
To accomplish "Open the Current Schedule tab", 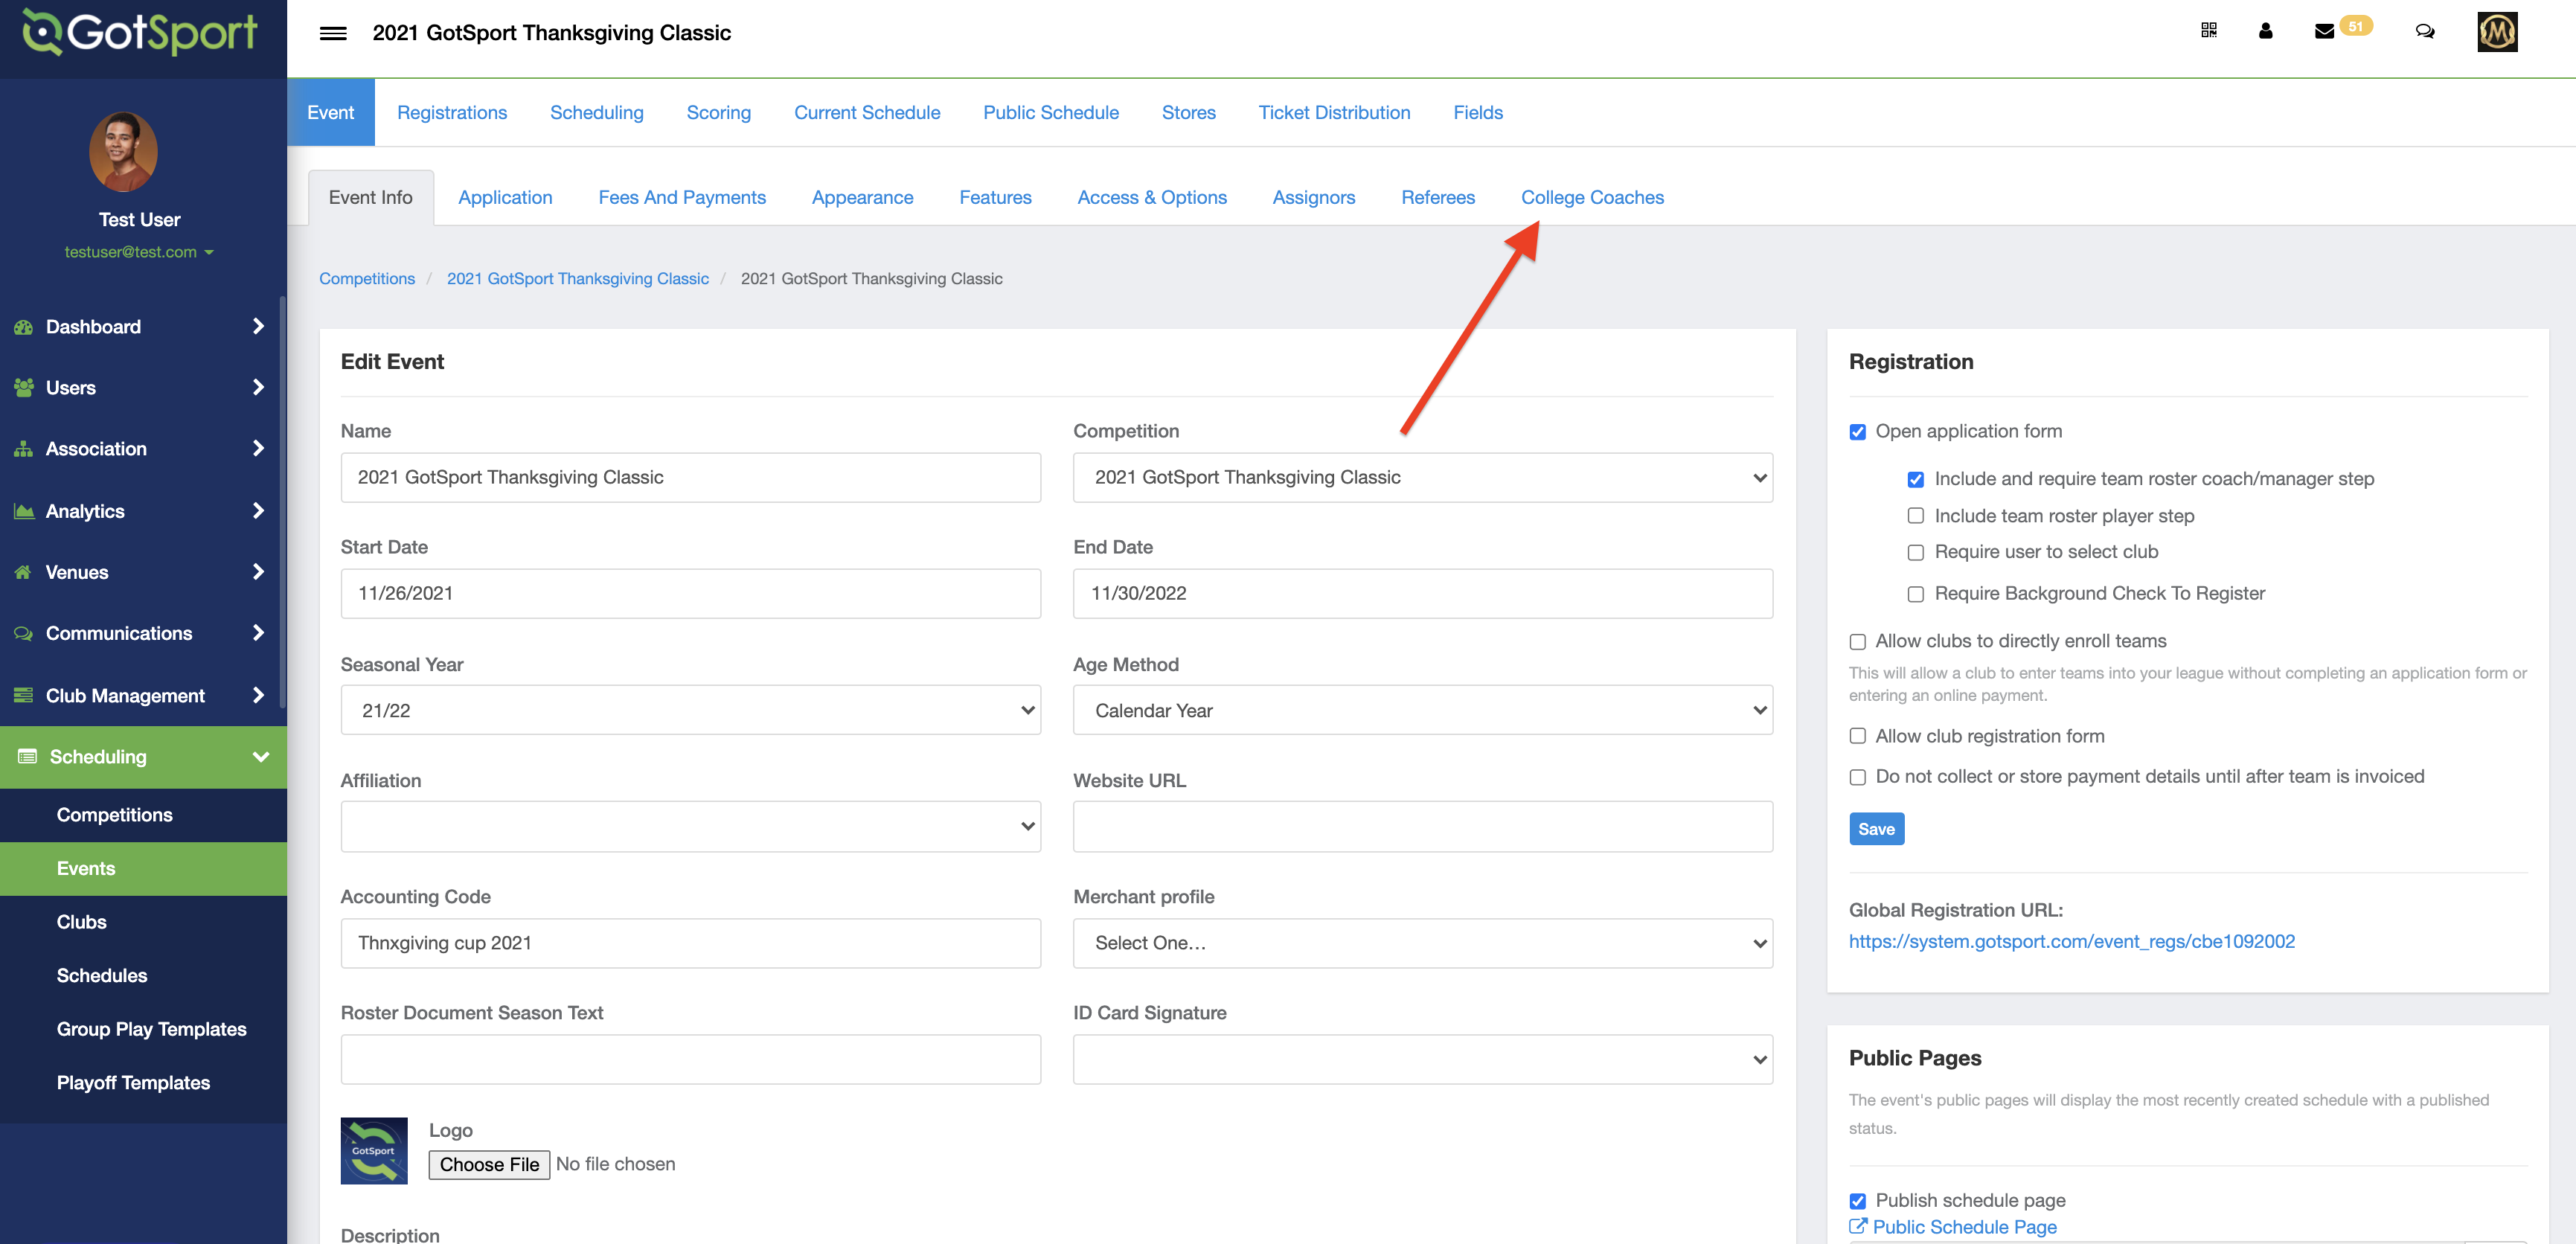I will pyautogui.click(x=867, y=112).
